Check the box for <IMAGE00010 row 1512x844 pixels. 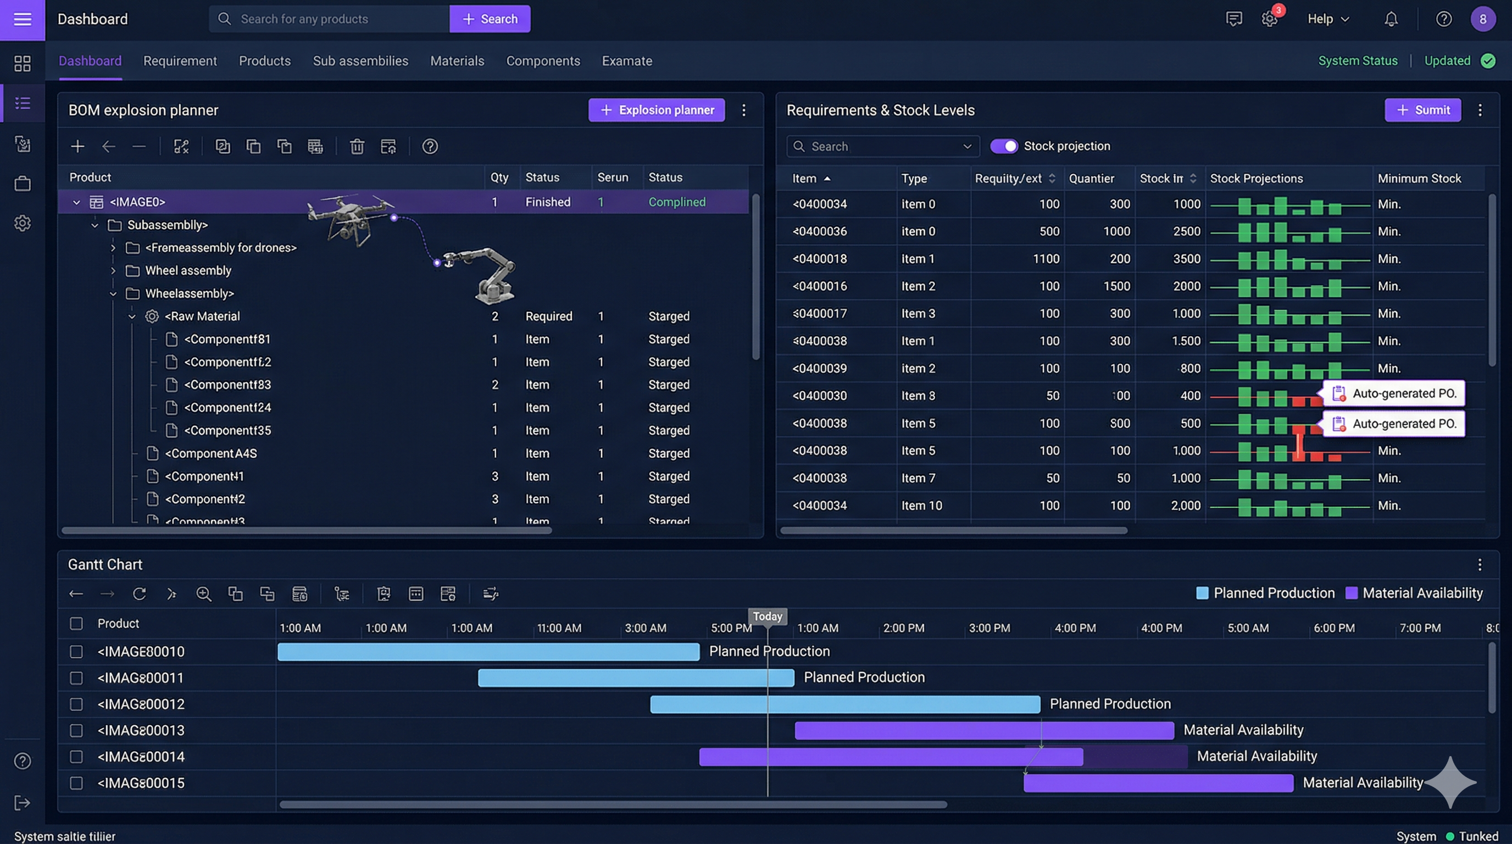pos(76,652)
